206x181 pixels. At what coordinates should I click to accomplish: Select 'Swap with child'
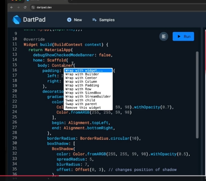[88, 100]
